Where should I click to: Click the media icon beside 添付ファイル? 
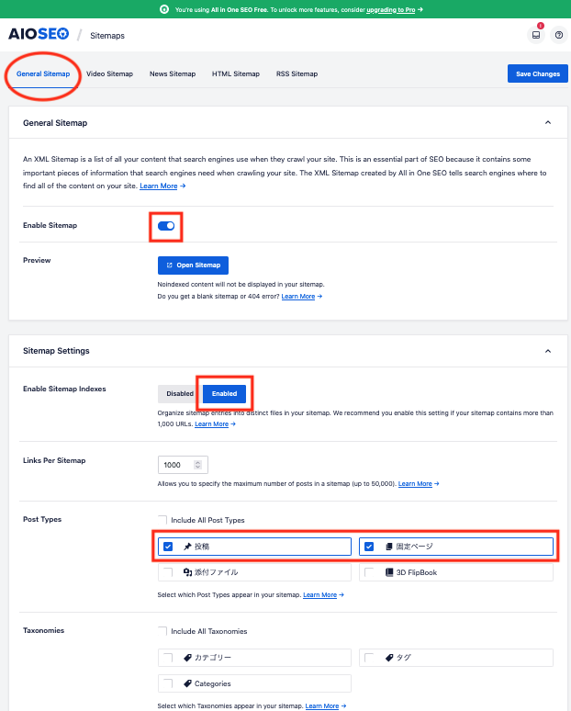187,572
